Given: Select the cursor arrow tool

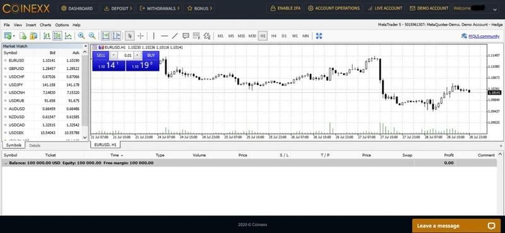Looking at the screenshot, I should point(129,36).
